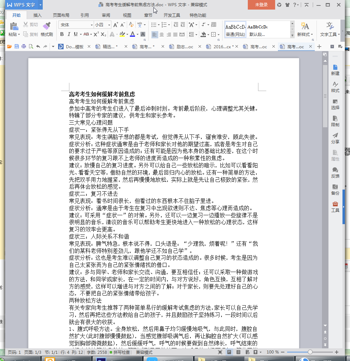Expand the styles gallery list
350x361 pixels.
(292, 35)
